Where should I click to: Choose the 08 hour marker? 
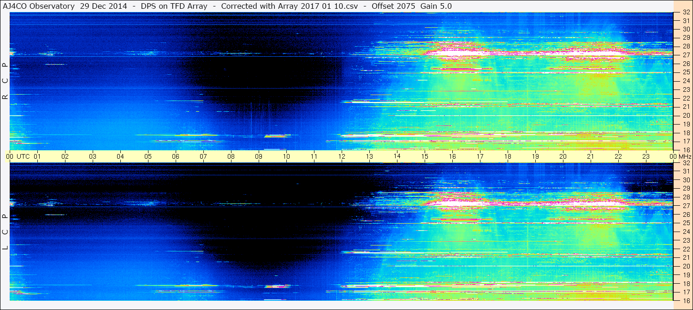[231, 156]
